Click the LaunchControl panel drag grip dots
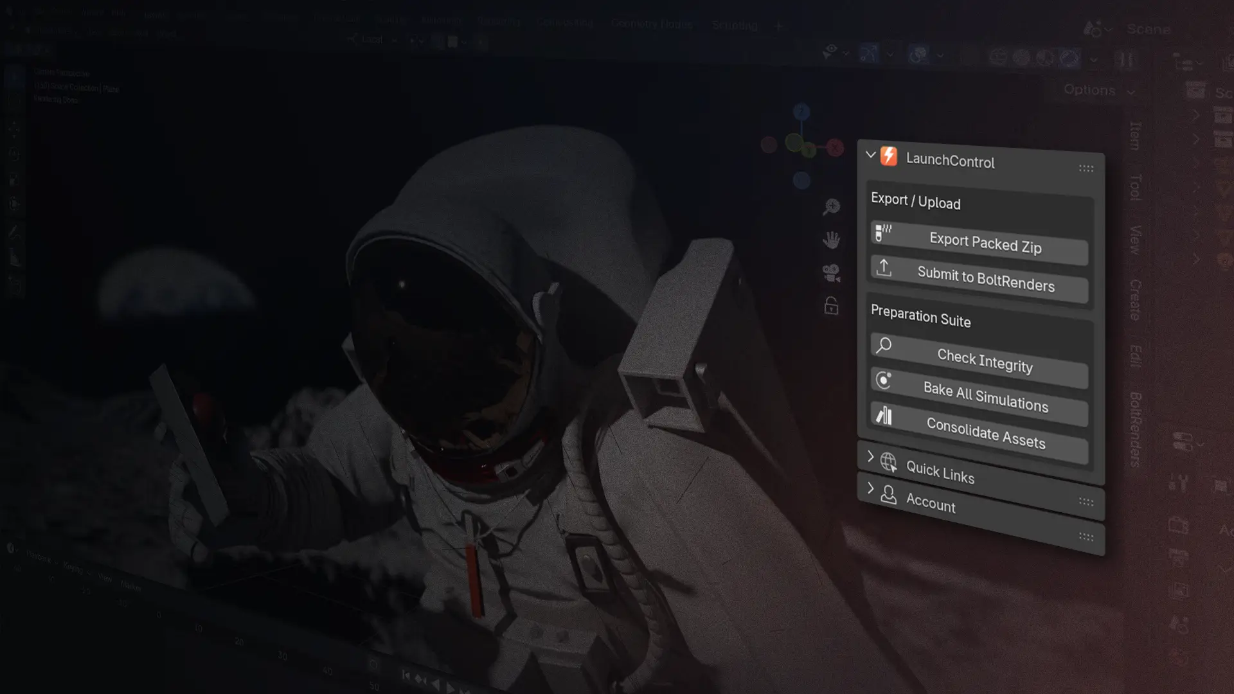The image size is (1234, 694). coord(1086,169)
